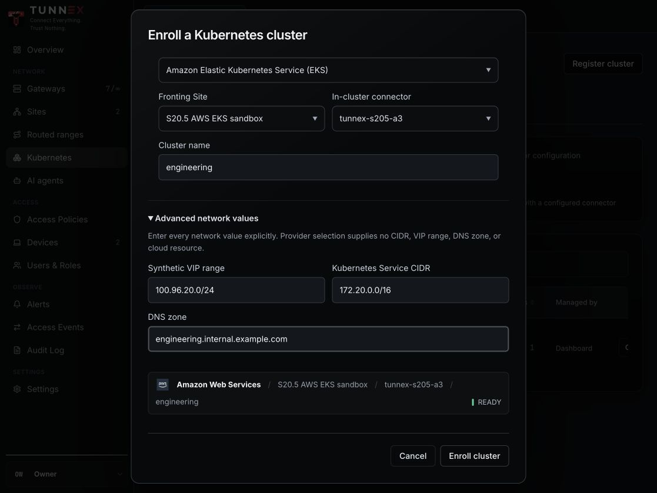This screenshot has width=657, height=493.
Task: Click the Managed by column header
Action: (576, 303)
